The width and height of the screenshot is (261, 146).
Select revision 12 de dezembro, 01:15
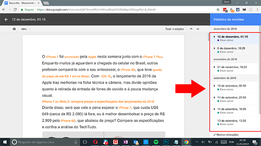point(235,38)
